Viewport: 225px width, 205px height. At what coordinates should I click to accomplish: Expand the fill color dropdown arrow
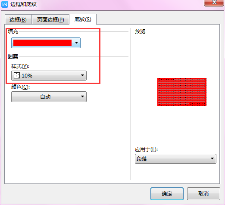76,43
